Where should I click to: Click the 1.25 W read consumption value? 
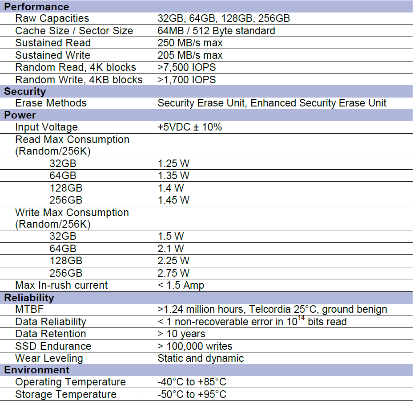tap(173, 164)
